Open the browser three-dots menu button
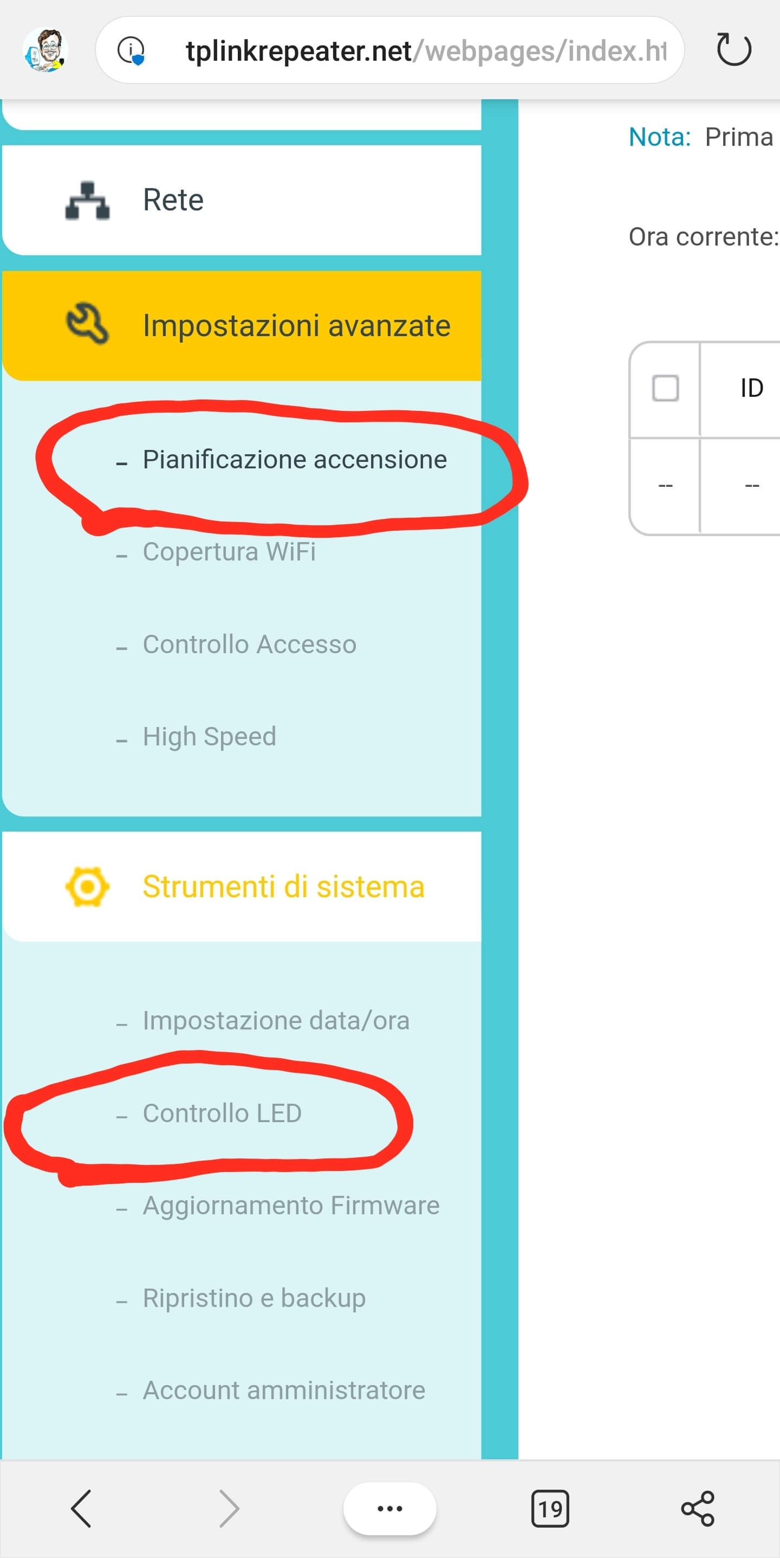The width and height of the screenshot is (780, 1558). click(389, 1509)
